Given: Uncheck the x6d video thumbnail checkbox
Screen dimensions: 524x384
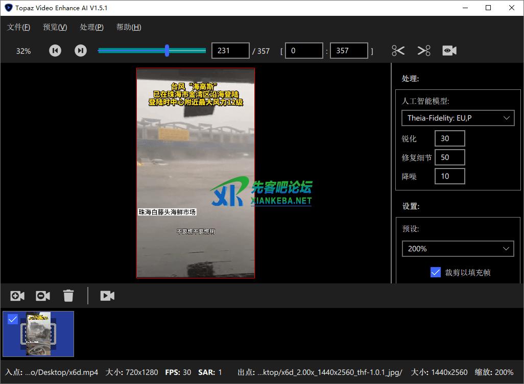Looking at the screenshot, I should click(x=13, y=320).
